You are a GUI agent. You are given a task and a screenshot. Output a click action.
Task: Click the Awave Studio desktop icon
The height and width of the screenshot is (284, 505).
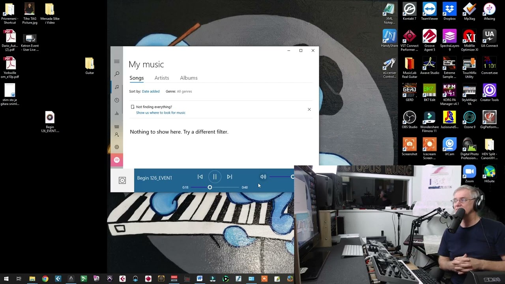pos(430,66)
